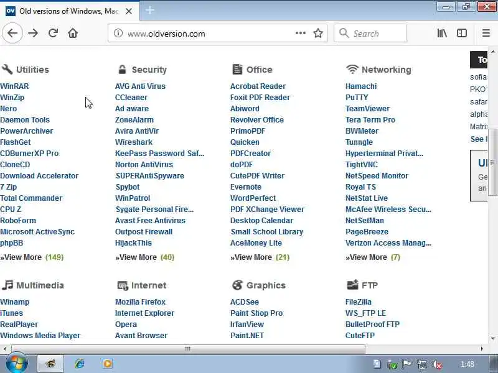Open the Firefox hamburger menu
Viewport: 498px width, 373px height.
point(486,33)
